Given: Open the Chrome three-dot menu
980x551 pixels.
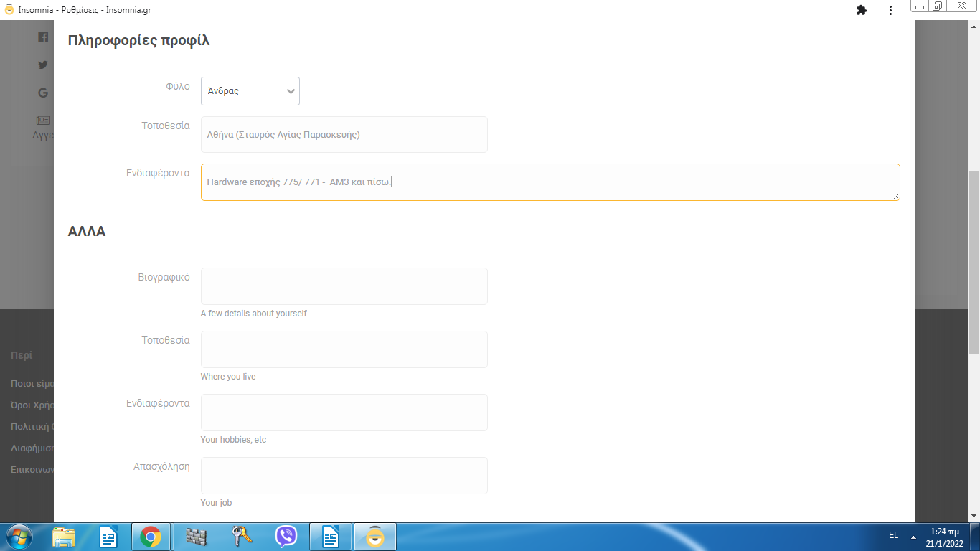Looking at the screenshot, I should (890, 10).
